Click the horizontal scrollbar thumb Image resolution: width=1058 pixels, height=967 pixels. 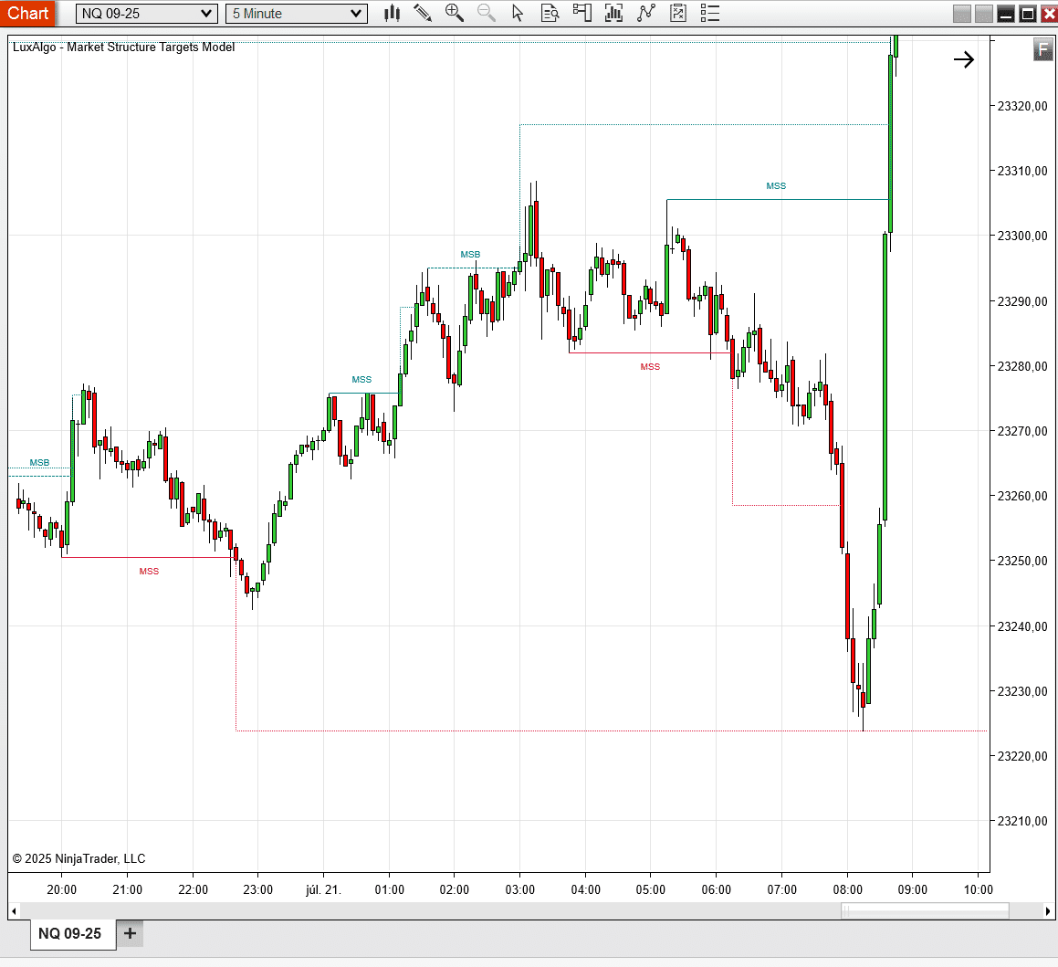[x=924, y=910]
